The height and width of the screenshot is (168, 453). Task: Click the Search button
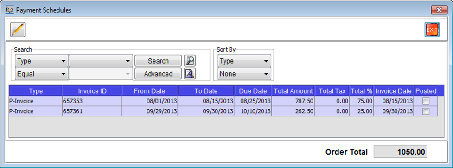158,61
